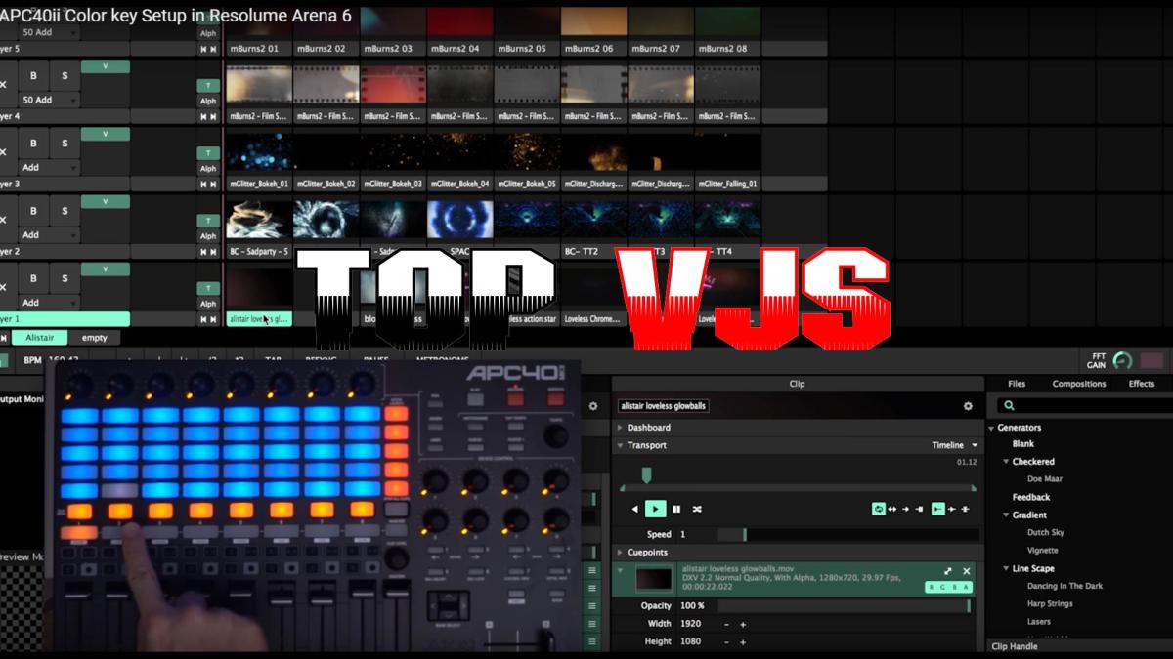Screen dimensions: 1173x659
Task: Trigger the mGlitter_Bokeh_01 clip thumbnail
Action: click(258, 151)
